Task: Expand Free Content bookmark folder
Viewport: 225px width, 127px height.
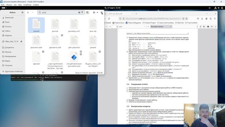Action: click(x=191, y=23)
